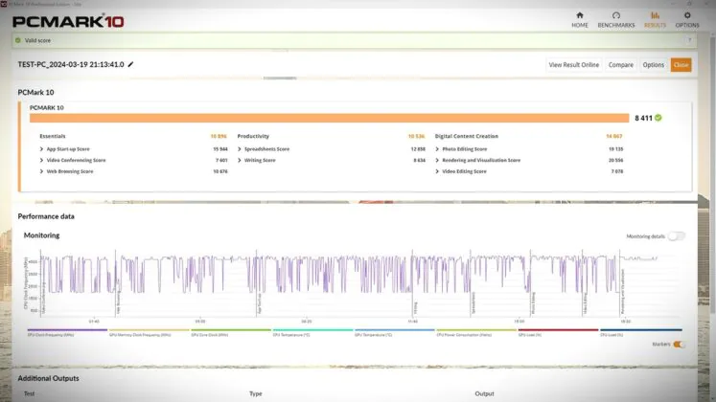Toggle CPU Temperature teal legend
Image resolution: width=716 pixels, height=402 pixels.
312,332
